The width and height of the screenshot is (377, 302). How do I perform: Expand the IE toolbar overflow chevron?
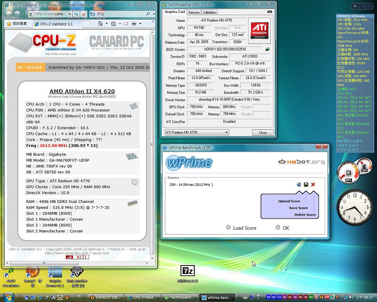click(x=152, y=22)
